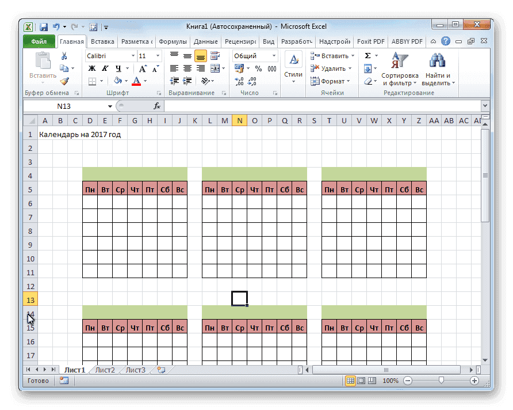Apply the AutoSum (Σ) function
The width and height of the screenshot is (513, 410).
pos(368,56)
